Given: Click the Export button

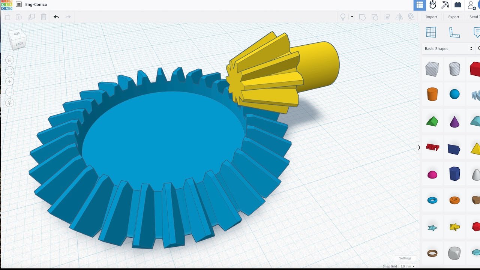Looking at the screenshot, I should 454,17.
